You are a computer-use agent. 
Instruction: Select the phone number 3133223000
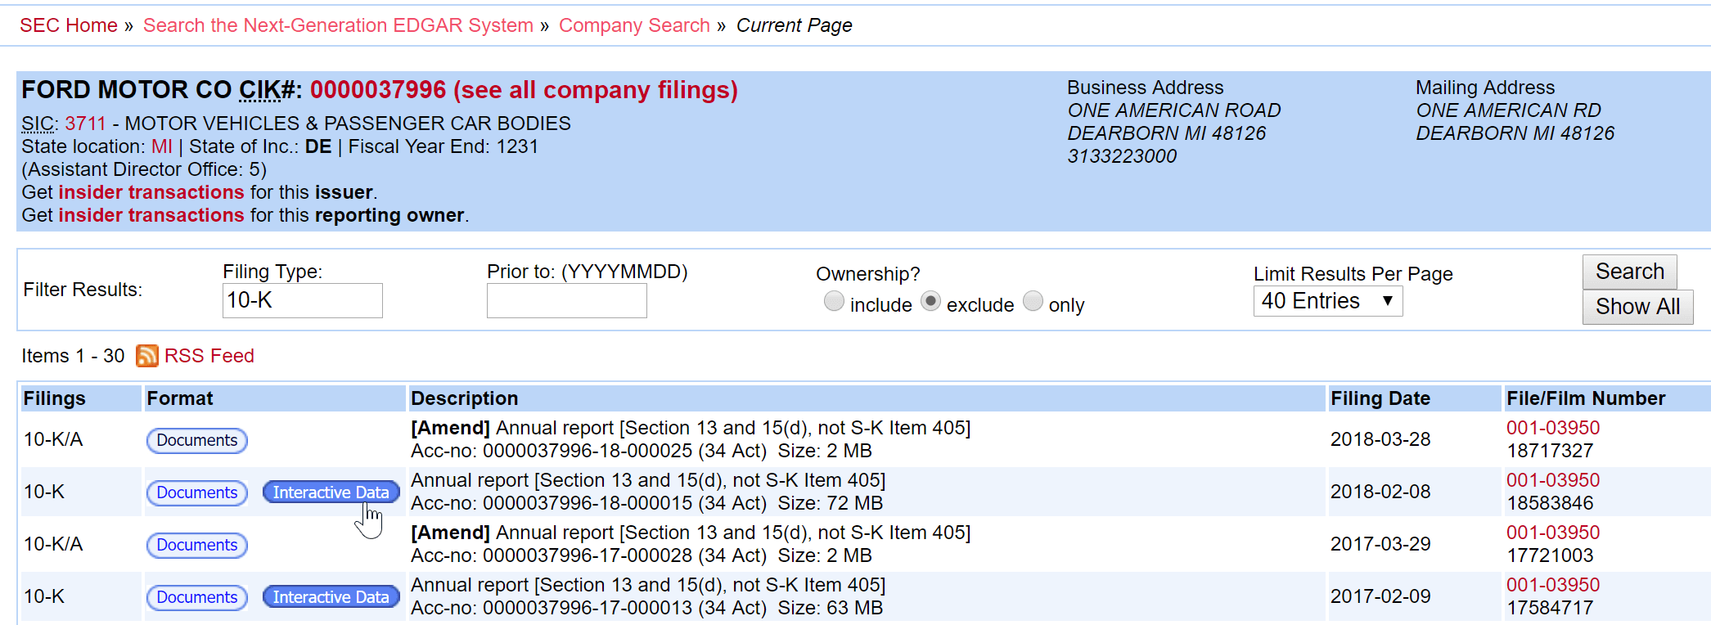tap(1122, 156)
